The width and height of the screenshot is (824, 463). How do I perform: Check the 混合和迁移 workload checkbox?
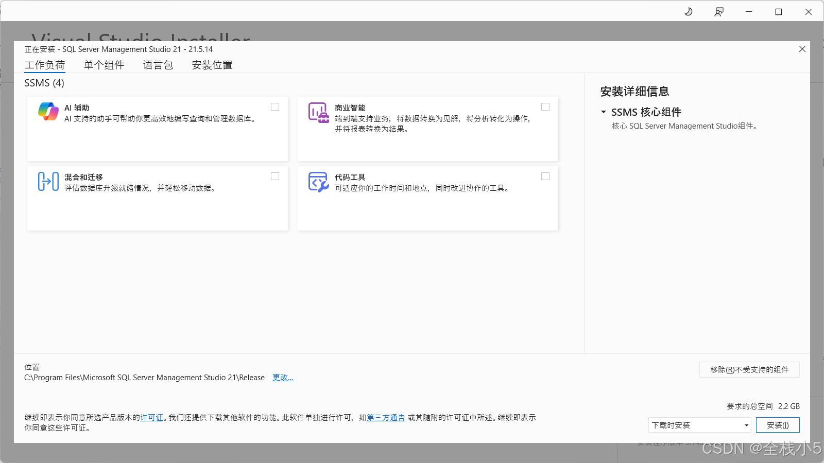pos(275,176)
